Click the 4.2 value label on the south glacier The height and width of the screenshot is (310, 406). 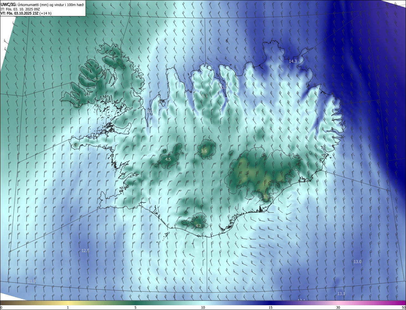pyautogui.click(x=199, y=226)
